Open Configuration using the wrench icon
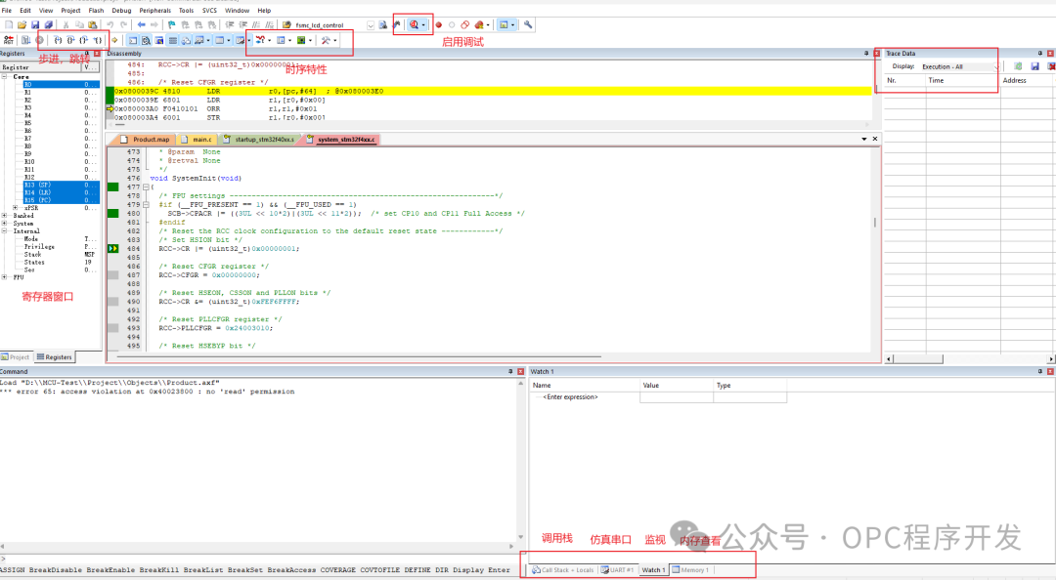 527,24
